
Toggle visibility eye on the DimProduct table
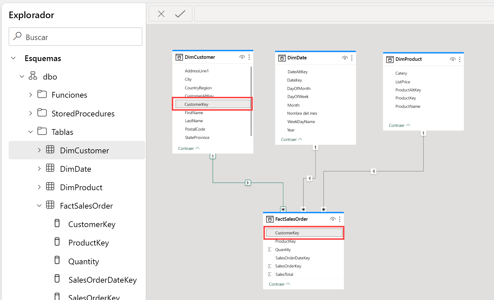point(452,59)
